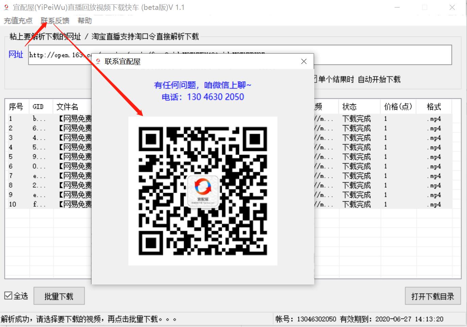The width and height of the screenshot is (467, 327).
Task: Click the 有效期到 2020-06-27 status text
Action: click(x=391, y=319)
